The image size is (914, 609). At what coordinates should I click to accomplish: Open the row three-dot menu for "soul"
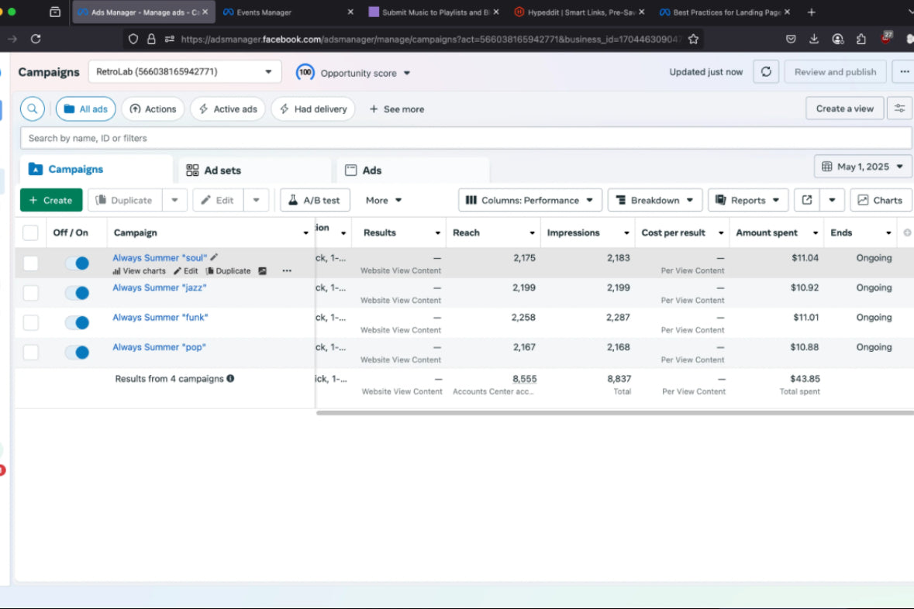click(x=287, y=271)
